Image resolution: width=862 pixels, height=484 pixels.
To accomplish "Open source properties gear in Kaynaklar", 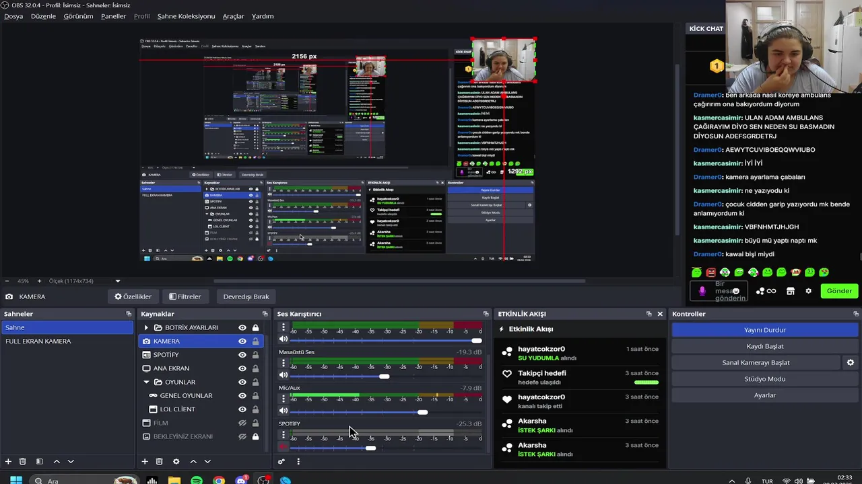I will (x=176, y=461).
